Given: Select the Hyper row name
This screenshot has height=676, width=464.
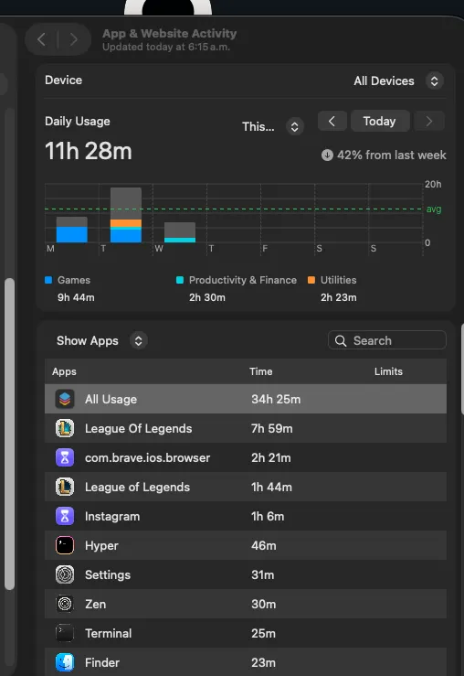Looking at the screenshot, I should 101,546.
